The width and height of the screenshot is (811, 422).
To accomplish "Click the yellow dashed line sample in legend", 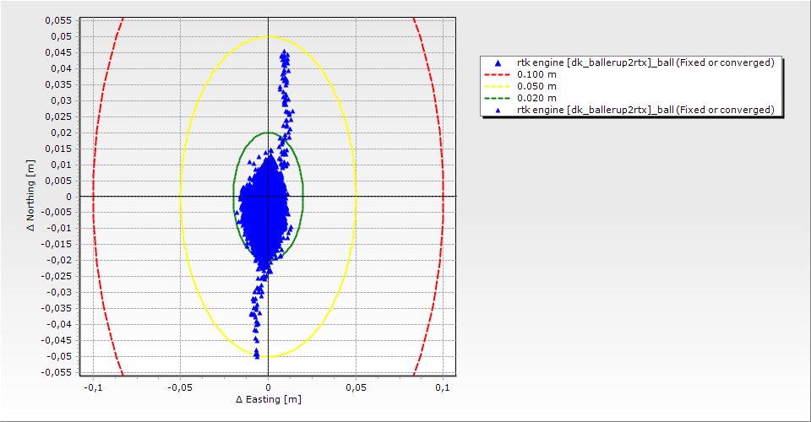I will pyautogui.click(x=497, y=86).
